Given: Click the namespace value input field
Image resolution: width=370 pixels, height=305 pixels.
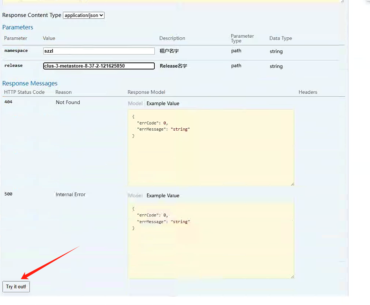Looking at the screenshot, I should point(99,51).
